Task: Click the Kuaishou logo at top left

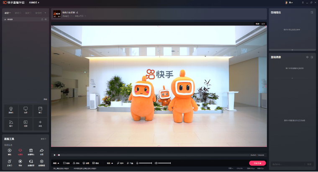Action: point(5,3)
